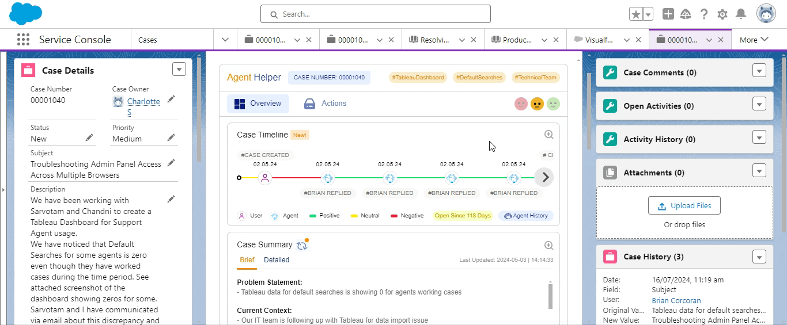Image resolution: width=787 pixels, height=325 pixels.
Task: Open the More tabs dropdown
Action: (754, 40)
